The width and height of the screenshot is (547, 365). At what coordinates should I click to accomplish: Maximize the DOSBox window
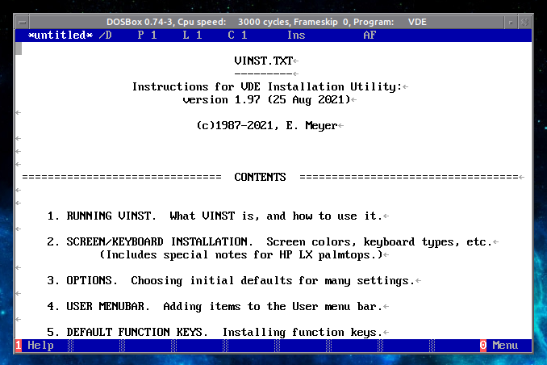(x=511, y=22)
